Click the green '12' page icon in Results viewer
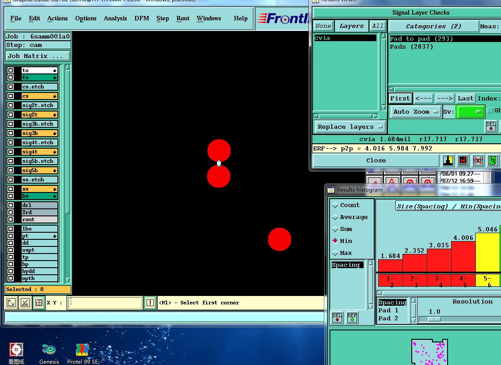The image size is (501, 365). pyautogui.click(x=493, y=160)
